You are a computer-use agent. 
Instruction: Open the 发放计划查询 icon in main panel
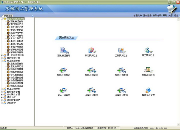(x=121, y=70)
